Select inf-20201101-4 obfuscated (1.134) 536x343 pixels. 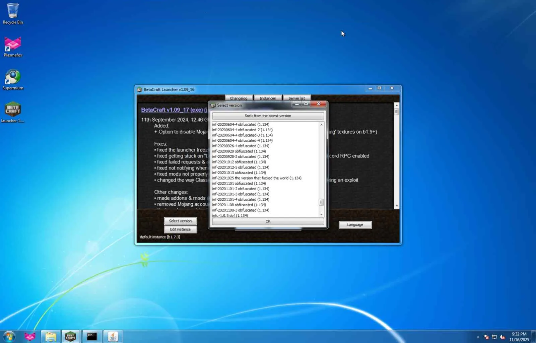click(x=265, y=200)
